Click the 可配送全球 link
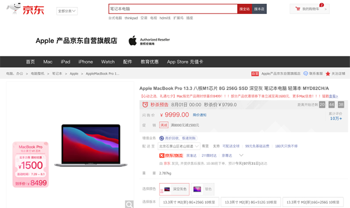The height and width of the screenshot is (208, 350). point(231,146)
